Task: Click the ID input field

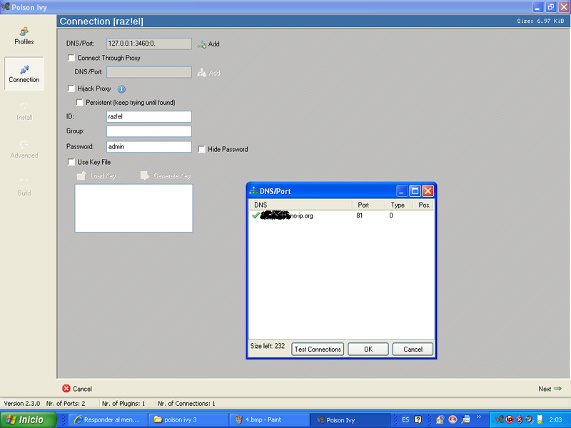Action: click(x=149, y=116)
